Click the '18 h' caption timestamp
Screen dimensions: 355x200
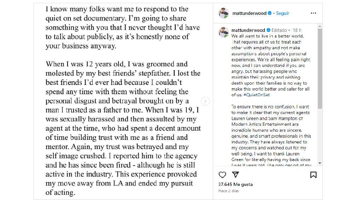click(x=297, y=30)
